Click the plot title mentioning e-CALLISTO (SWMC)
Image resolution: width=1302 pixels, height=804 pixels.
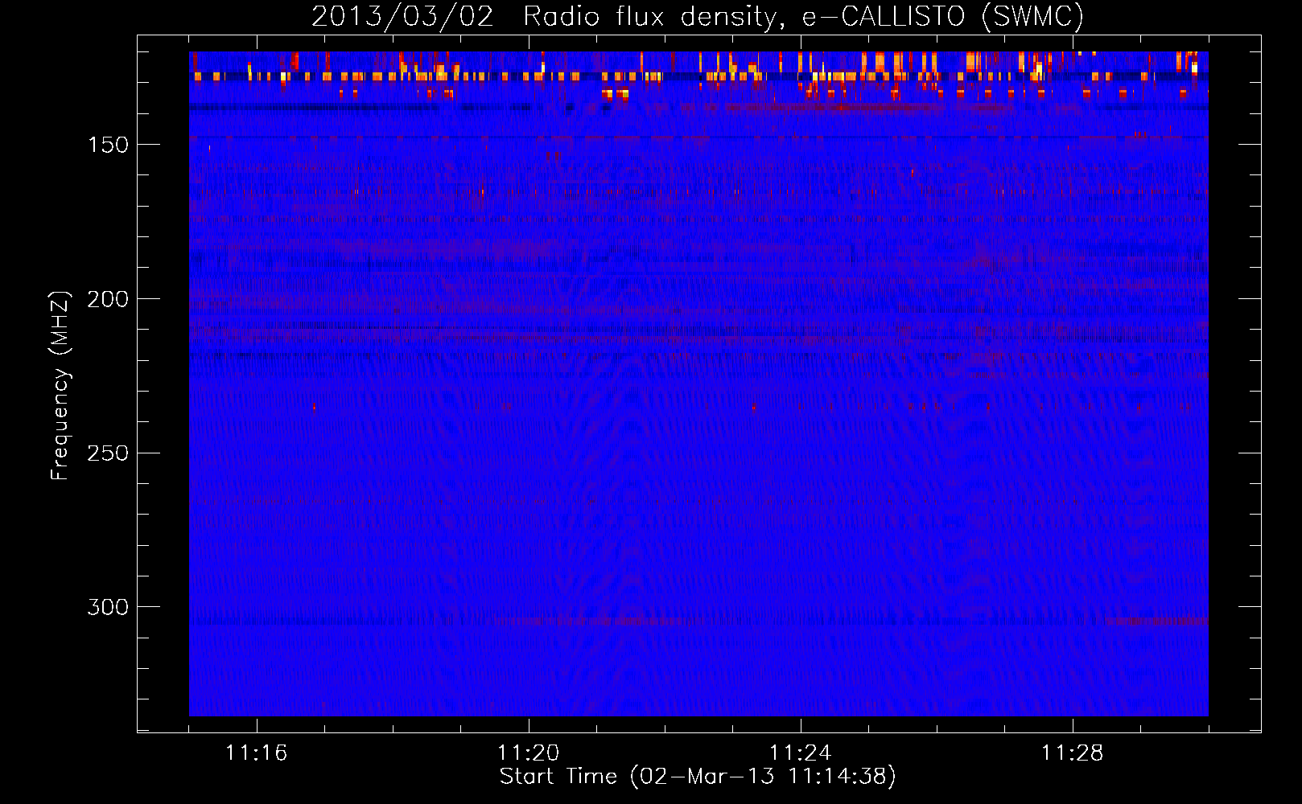698,16
